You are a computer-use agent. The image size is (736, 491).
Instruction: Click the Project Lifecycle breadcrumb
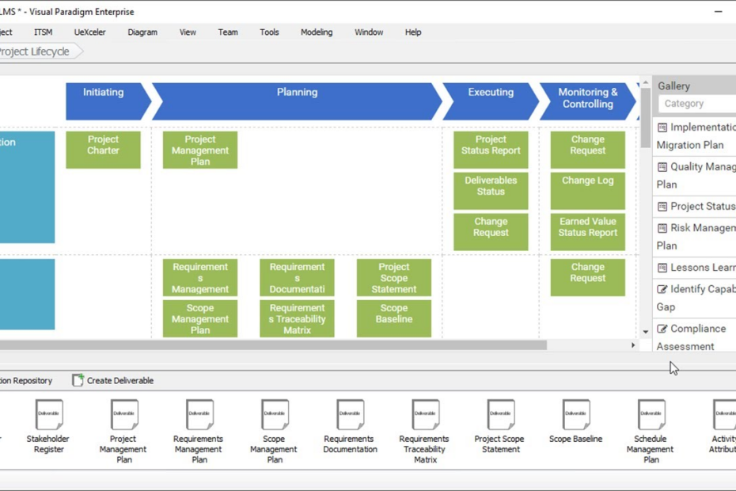34,51
